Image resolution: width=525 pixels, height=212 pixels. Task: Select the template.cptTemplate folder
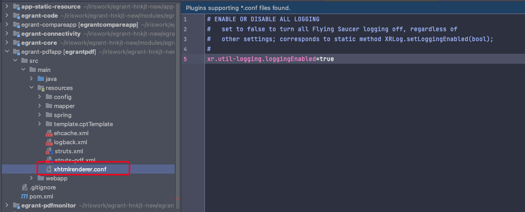pyautogui.click(x=83, y=124)
